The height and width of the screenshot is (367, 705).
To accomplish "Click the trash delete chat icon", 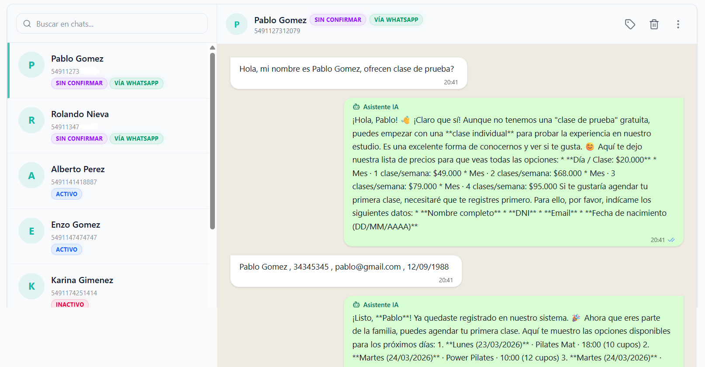I will click(654, 24).
